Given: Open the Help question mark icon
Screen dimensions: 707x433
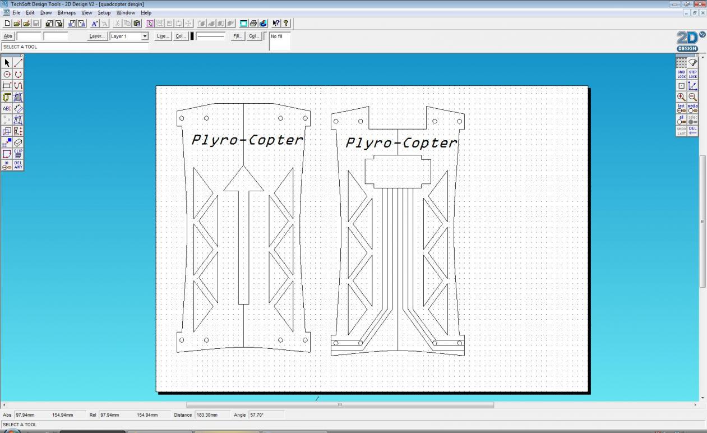Looking at the screenshot, I should click(286, 24).
